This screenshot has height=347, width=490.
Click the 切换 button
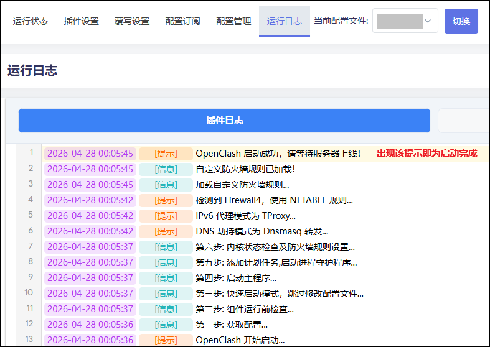point(461,21)
